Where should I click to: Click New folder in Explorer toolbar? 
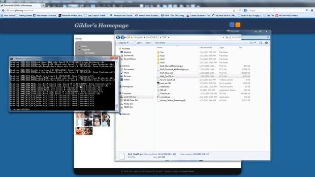pos(160,43)
